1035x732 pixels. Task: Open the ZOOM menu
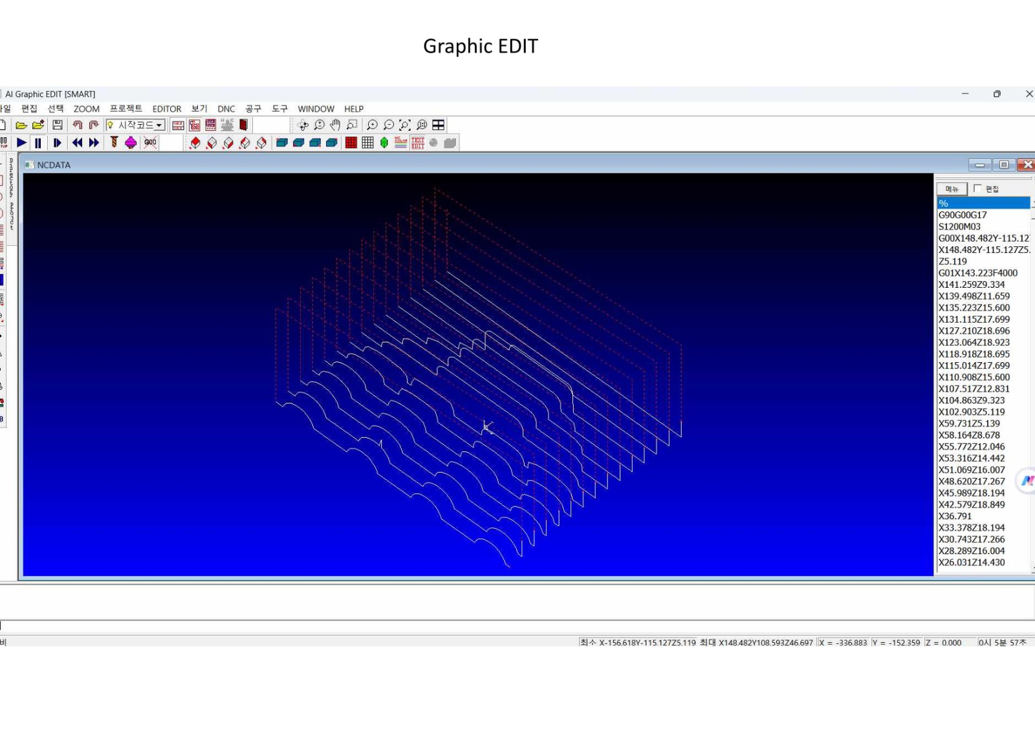(x=87, y=109)
